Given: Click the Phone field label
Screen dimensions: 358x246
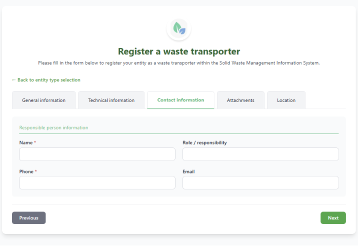Looking at the screenshot, I should pos(26,171).
